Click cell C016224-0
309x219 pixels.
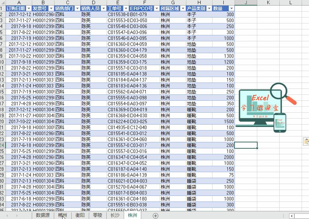pyautogui.click(x=118, y=121)
